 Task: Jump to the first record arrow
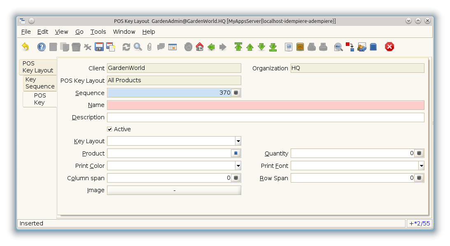point(238,47)
